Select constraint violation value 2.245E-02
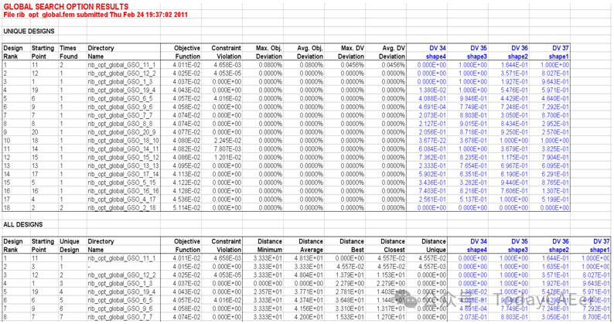614x324 pixels. 227,141
